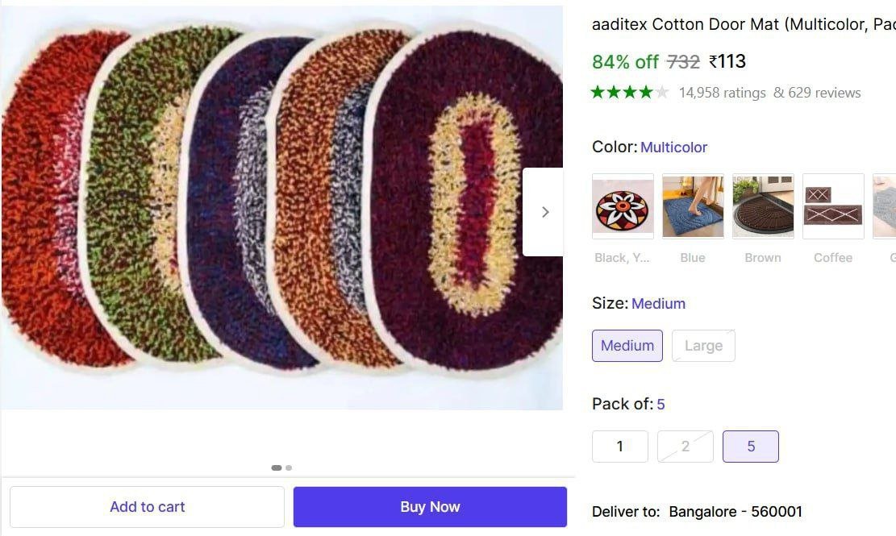Viewport: 896px width, 536px height.
Task: Select the Medium size option
Action: coord(627,345)
